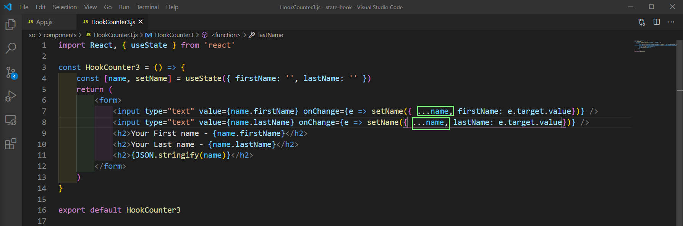Open the File menu
Screen dimensions: 683x226
24,7
